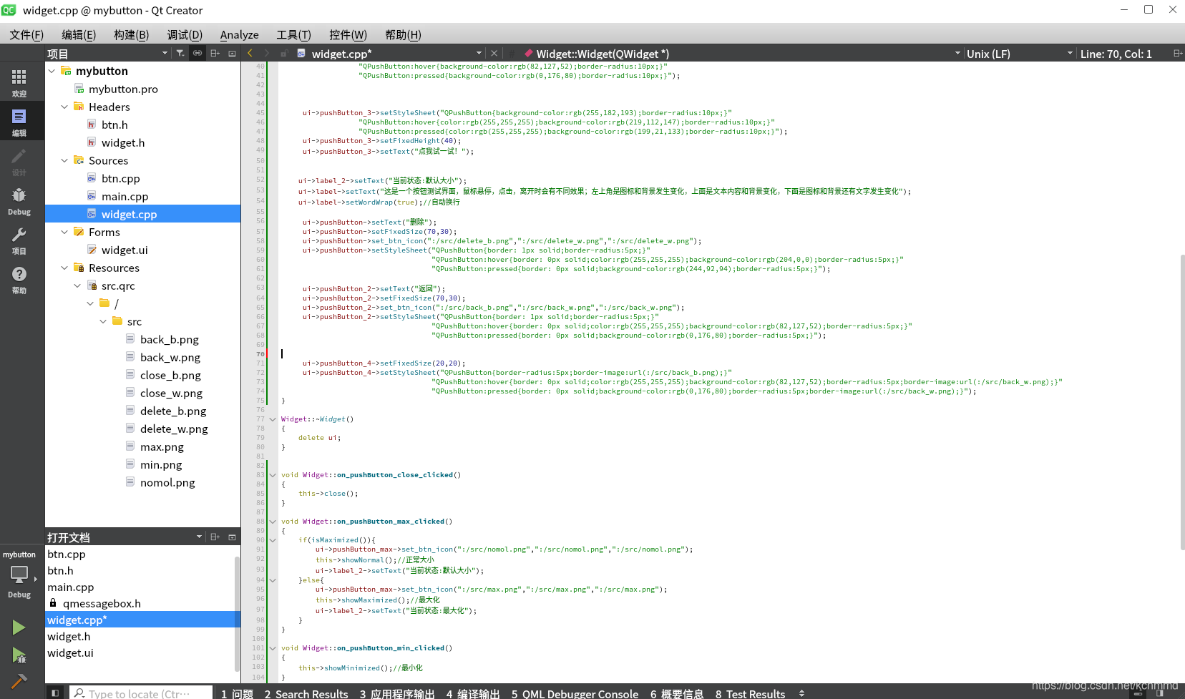Open widget.h in open documents list
Screen dimensions: 1185x699
[x=69, y=636]
